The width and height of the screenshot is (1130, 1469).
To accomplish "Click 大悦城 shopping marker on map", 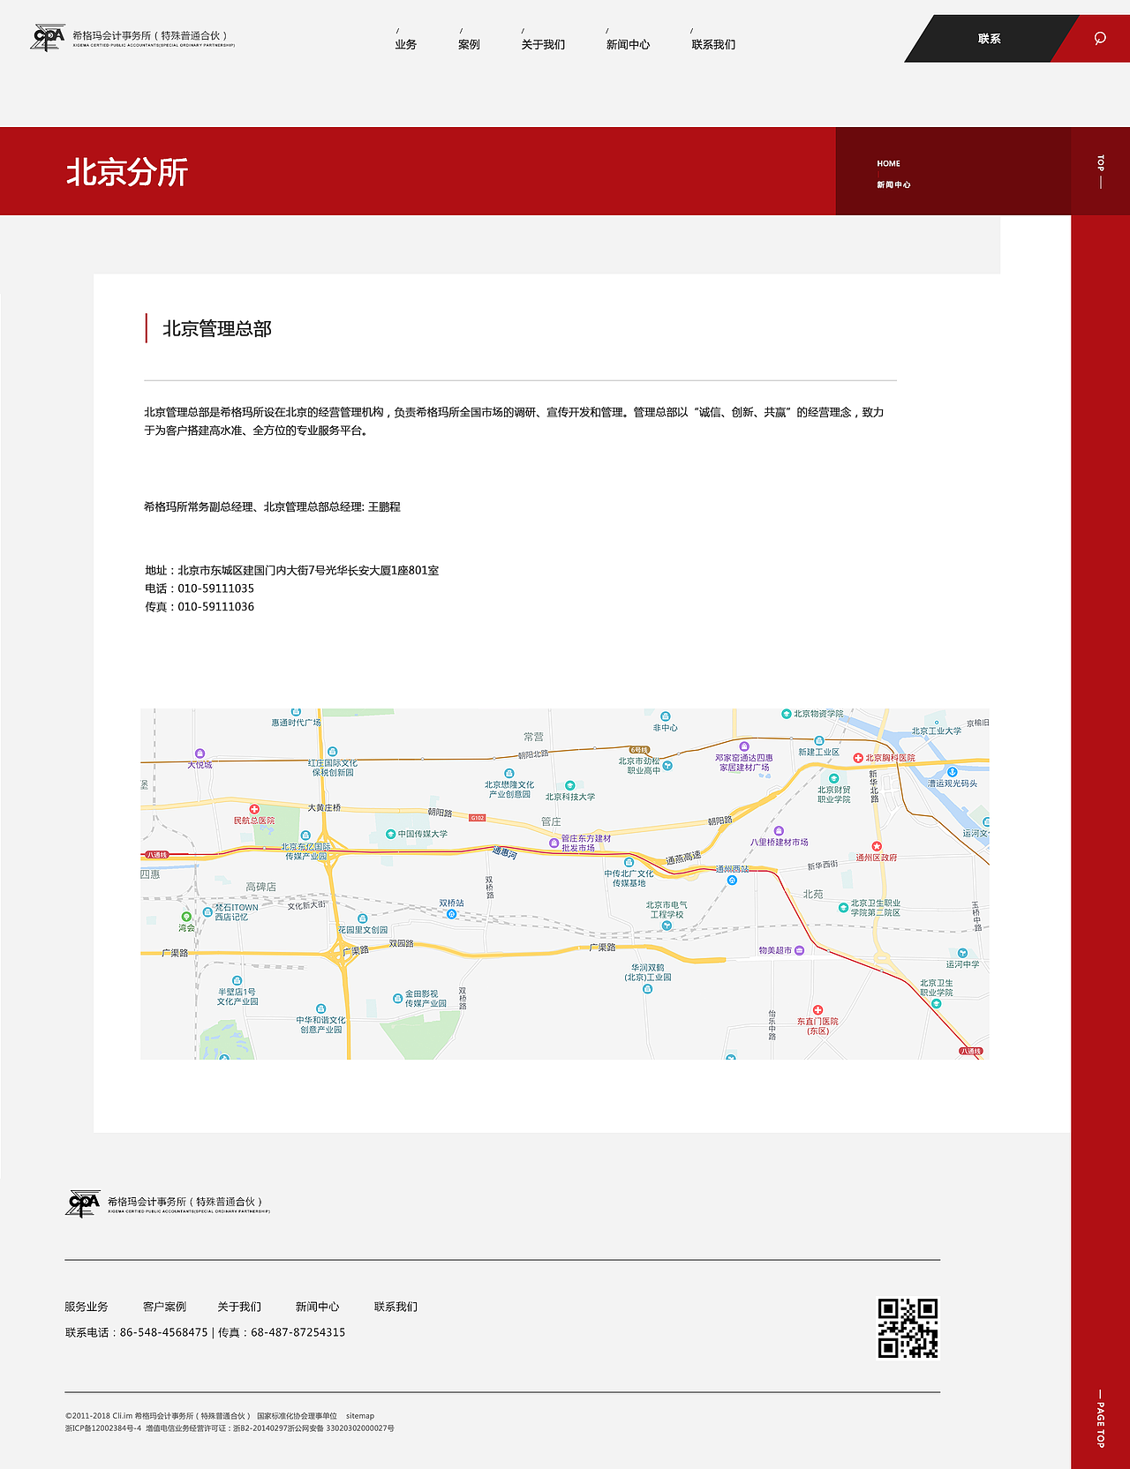I will pos(200,753).
